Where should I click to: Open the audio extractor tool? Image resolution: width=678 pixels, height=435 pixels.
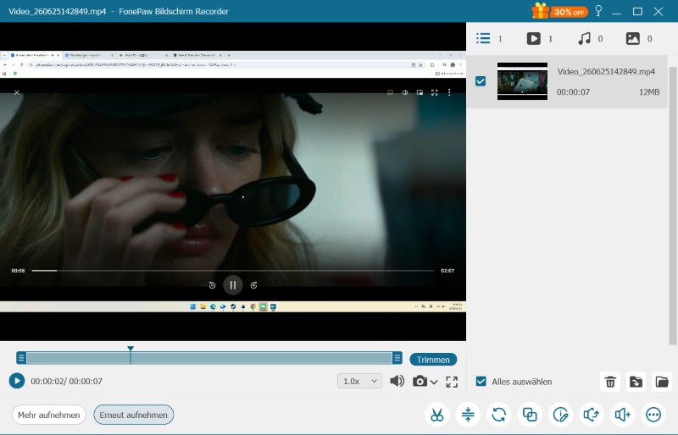(592, 415)
